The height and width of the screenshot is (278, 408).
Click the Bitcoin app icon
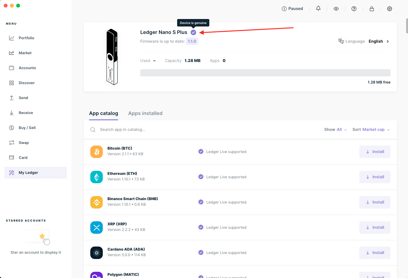[97, 152]
